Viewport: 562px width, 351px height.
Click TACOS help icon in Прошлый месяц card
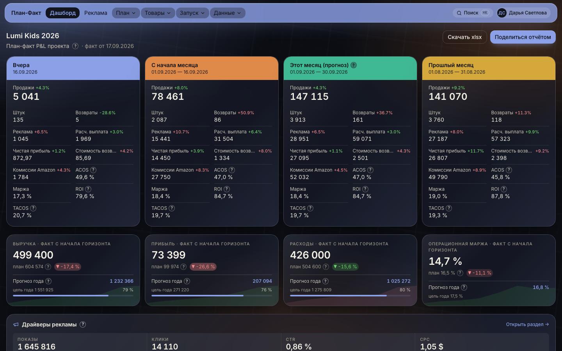click(449, 208)
